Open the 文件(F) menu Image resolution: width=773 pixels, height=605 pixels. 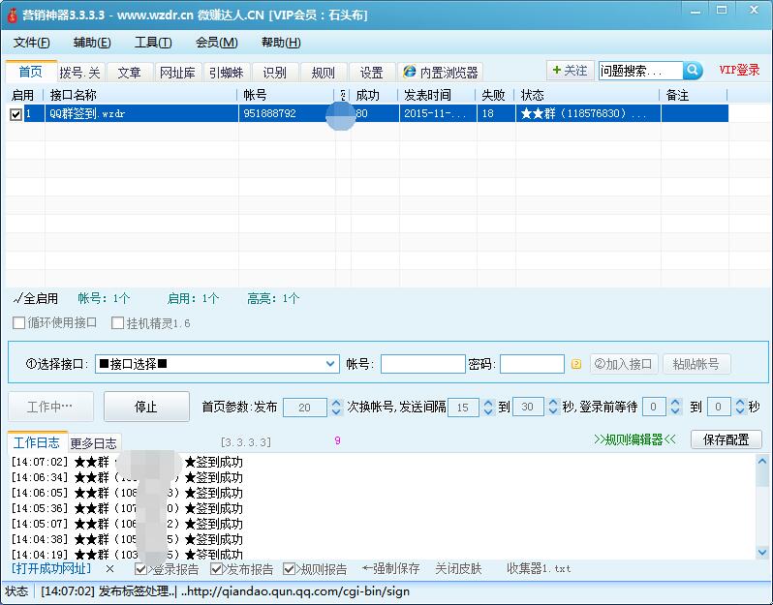(32, 43)
